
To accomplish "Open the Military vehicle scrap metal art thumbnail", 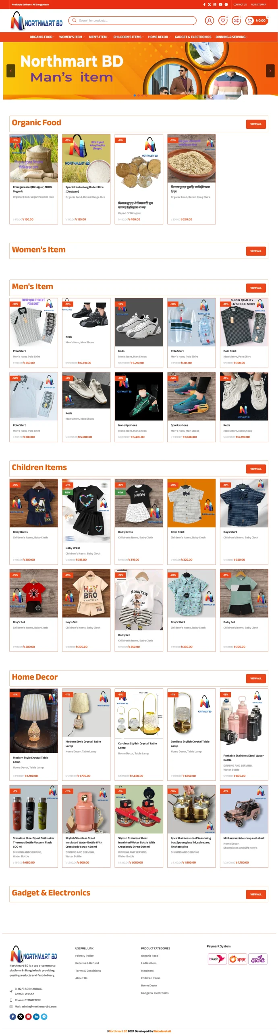I will coord(244,809).
